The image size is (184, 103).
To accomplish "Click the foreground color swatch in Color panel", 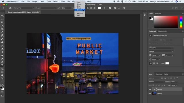I will (x=150, y=18).
